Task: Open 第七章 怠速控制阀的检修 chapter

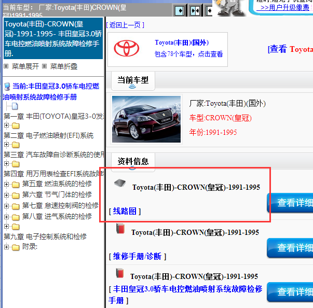Action: click(60, 205)
